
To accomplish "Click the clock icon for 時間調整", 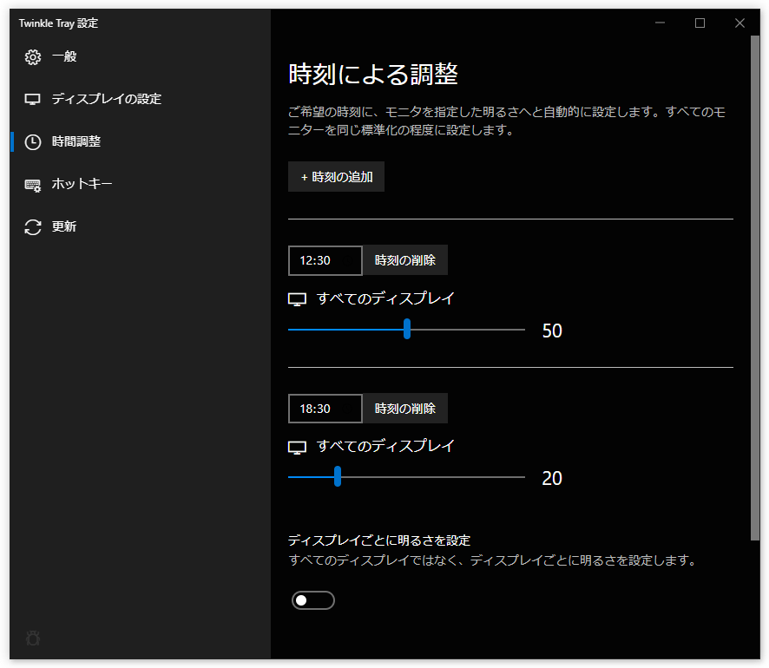I will tap(33, 142).
